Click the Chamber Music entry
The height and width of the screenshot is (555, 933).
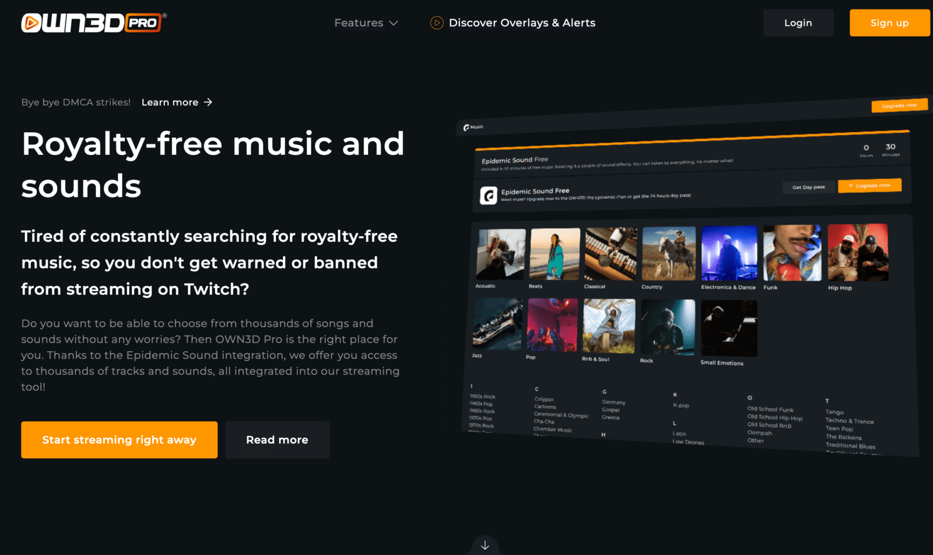coord(553,430)
